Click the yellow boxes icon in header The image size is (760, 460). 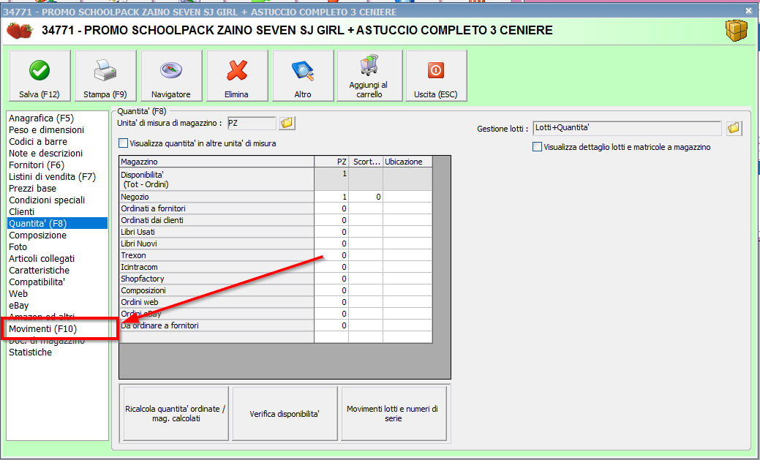[737, 31]
